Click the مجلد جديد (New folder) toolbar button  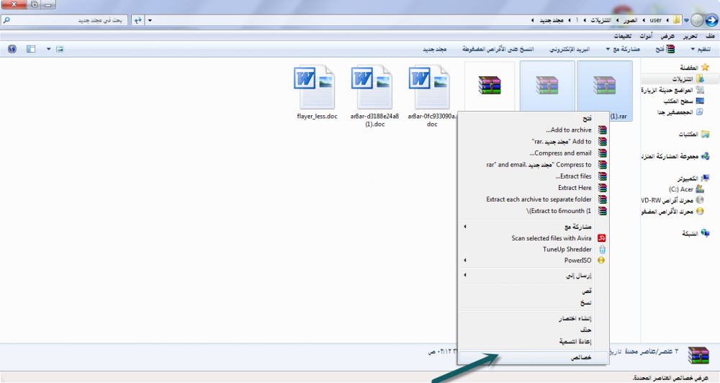click(x=434, y=49)
